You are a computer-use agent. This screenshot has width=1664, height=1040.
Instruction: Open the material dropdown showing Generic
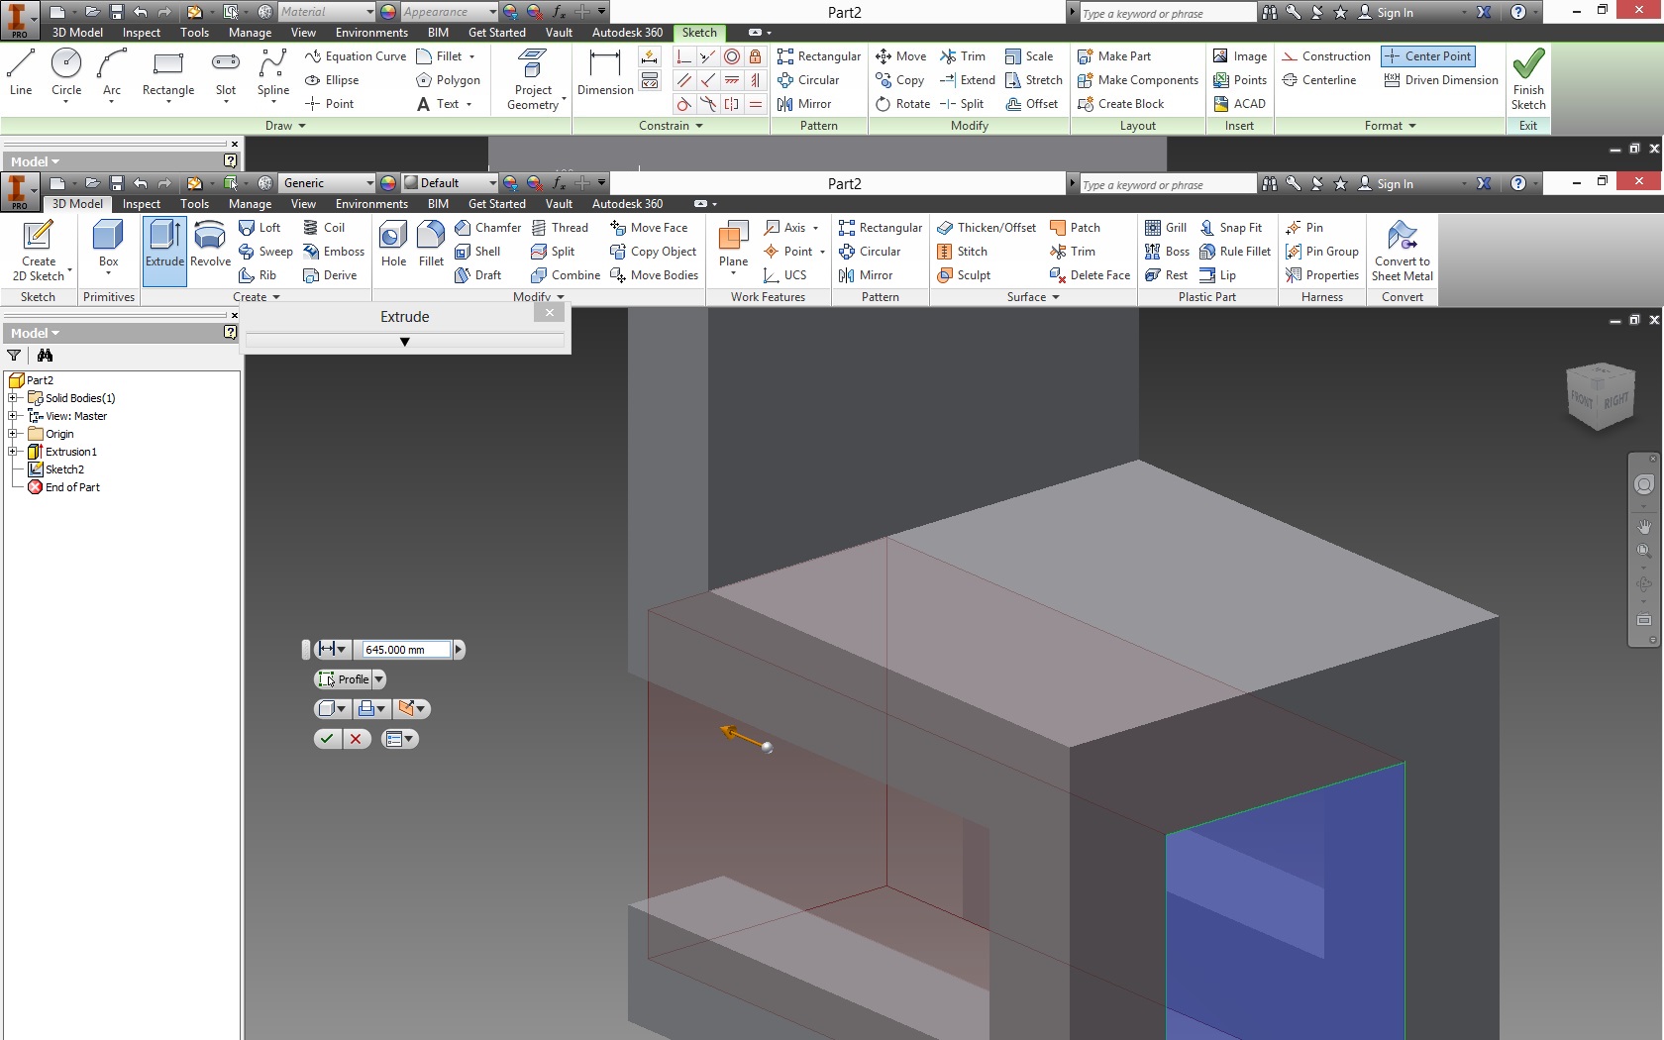[x=327, y=182]
